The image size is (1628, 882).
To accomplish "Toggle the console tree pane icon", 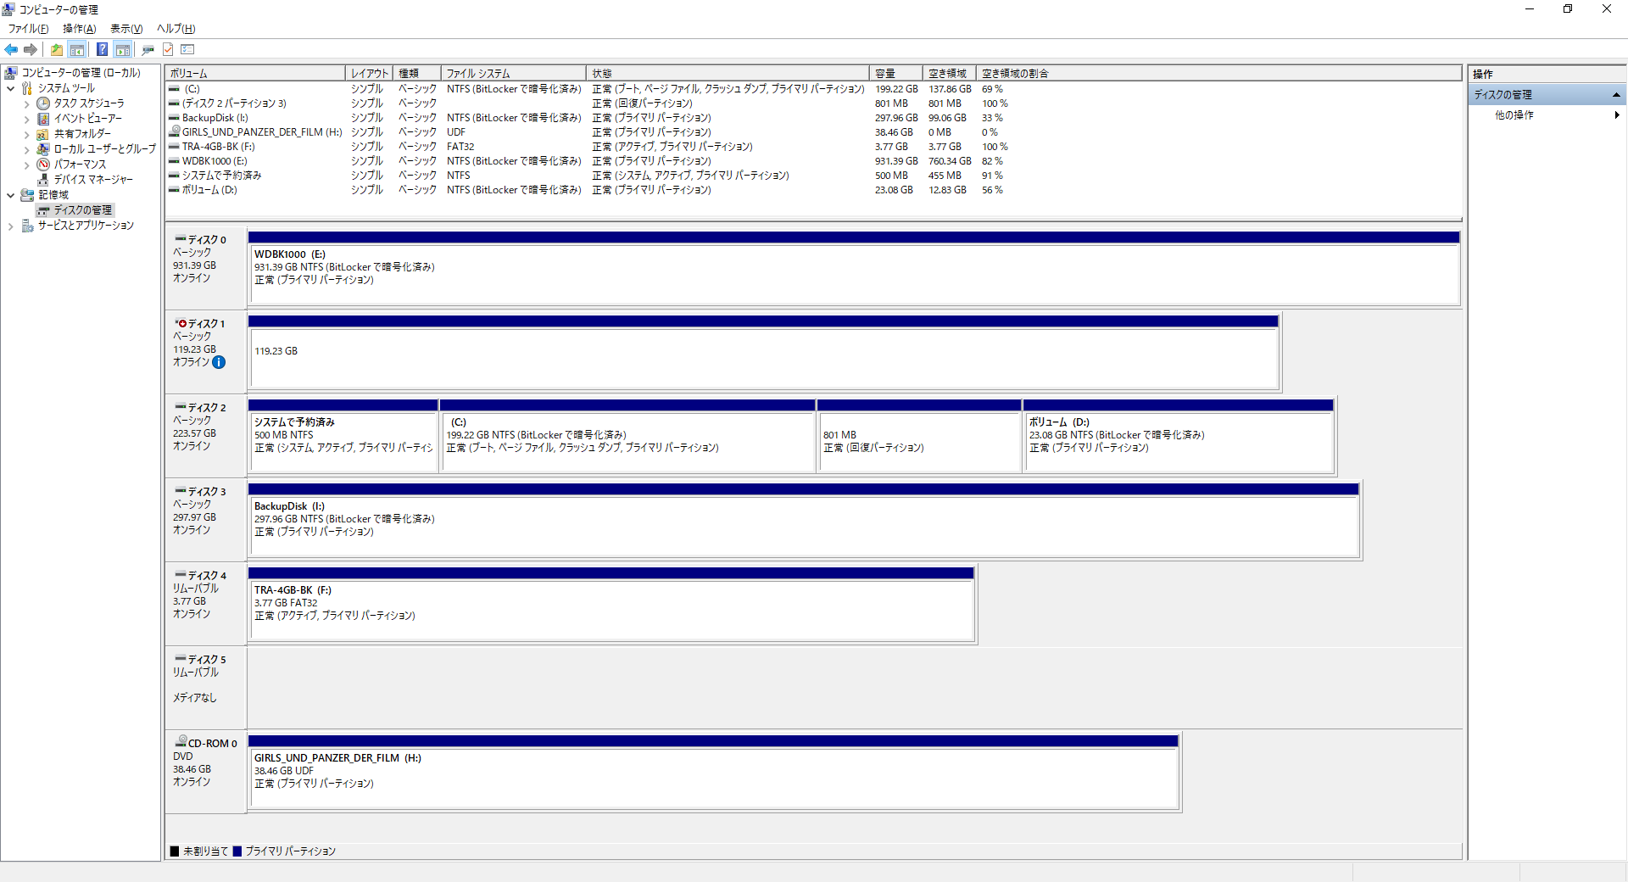I will (x=76, y=49).
